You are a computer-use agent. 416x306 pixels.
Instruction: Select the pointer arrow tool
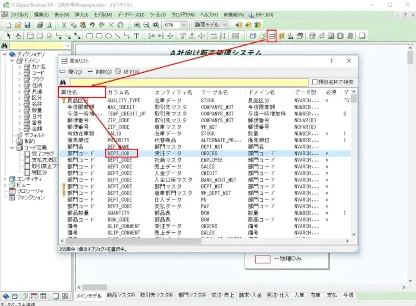8,36
